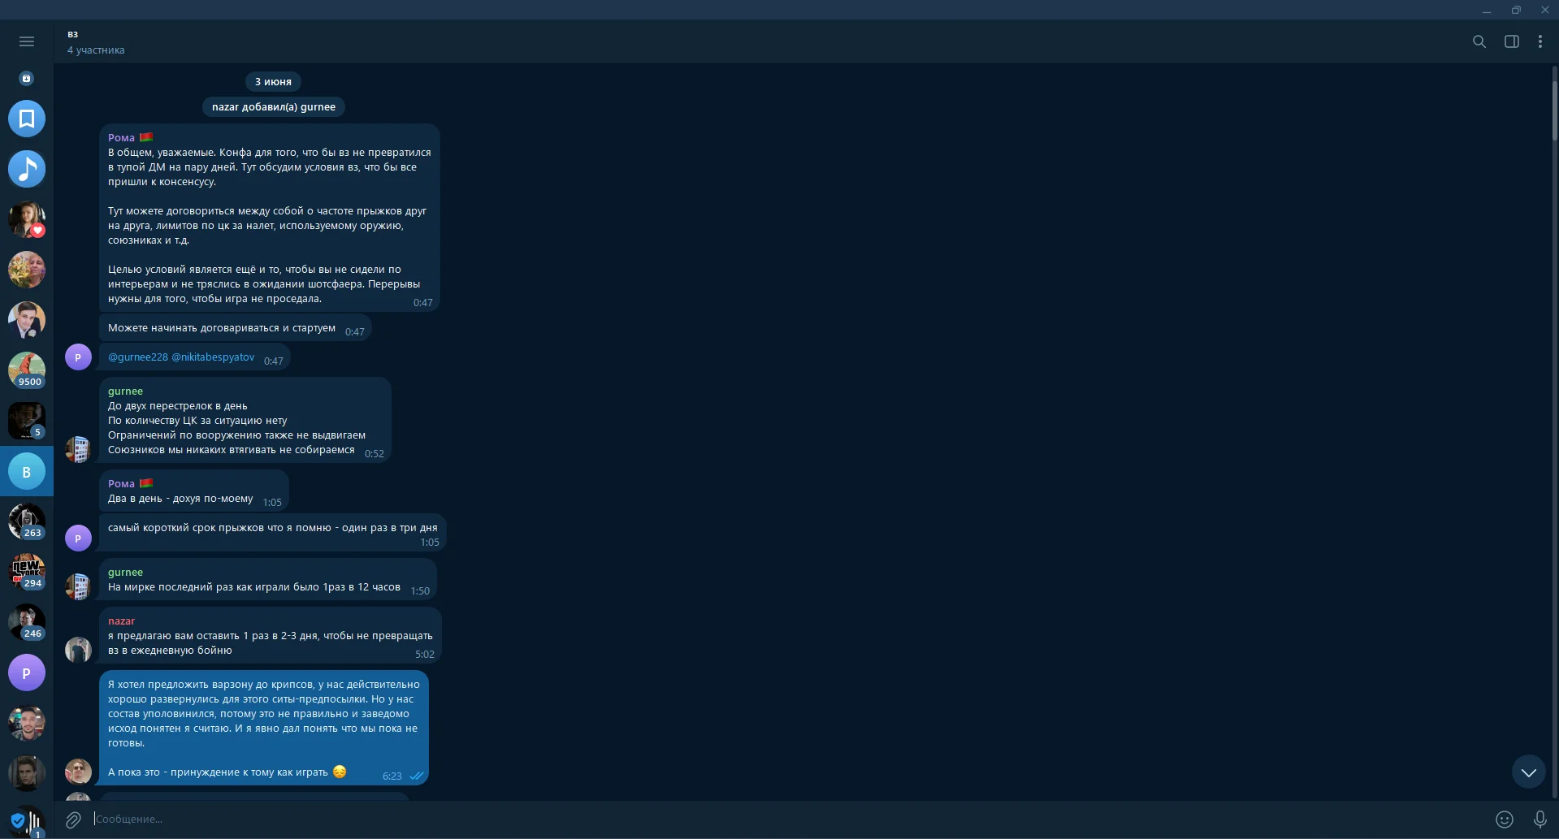Open the emoji picker
The image size is (1559, 839).
1505,820
